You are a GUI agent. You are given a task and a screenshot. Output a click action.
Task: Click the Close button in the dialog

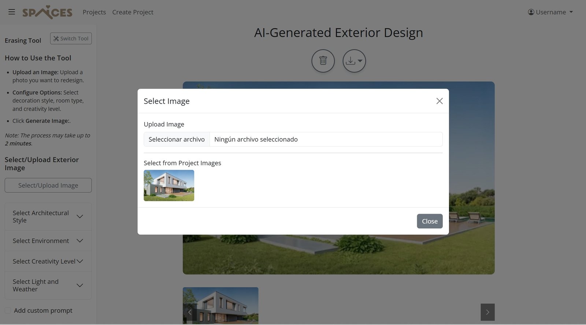430,221
